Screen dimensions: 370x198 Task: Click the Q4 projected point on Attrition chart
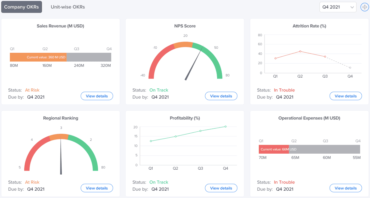pos(350,68)
